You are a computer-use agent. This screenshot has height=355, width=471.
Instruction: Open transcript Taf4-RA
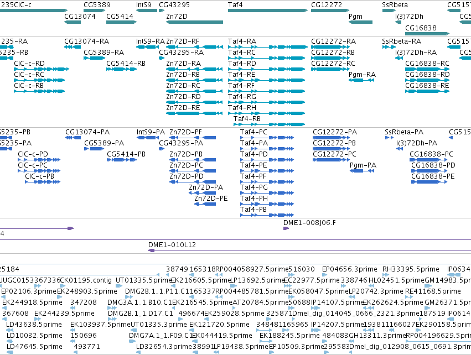pyautogui.click(x=242, y=41)
